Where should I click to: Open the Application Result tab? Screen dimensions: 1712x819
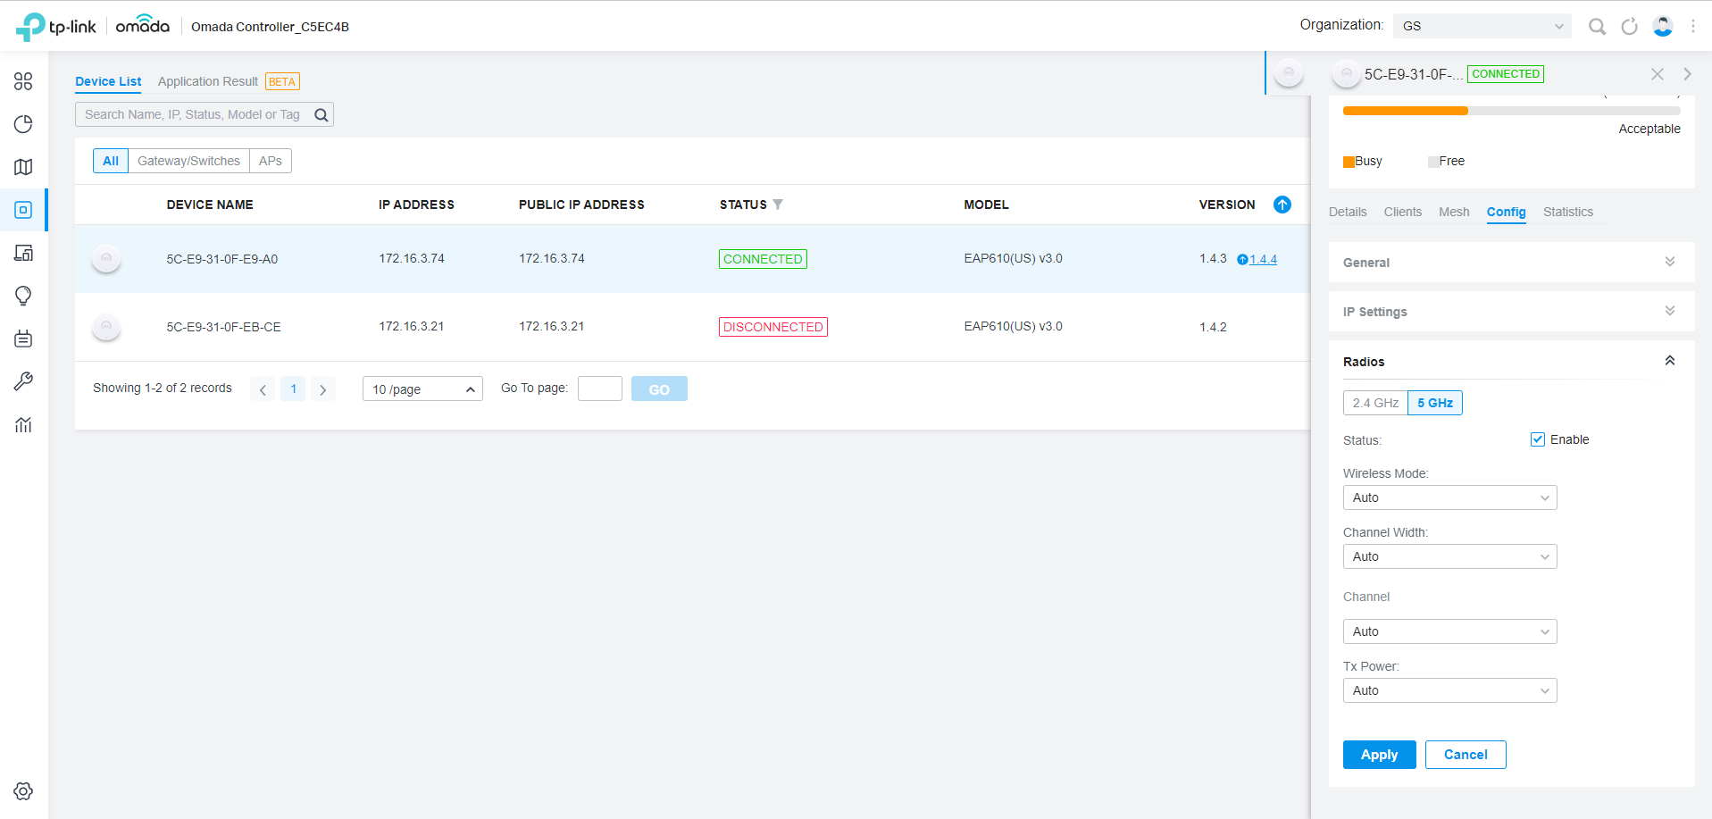(208, 81)
